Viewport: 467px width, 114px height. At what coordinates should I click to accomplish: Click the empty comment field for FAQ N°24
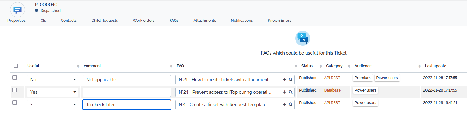point(127,92)
